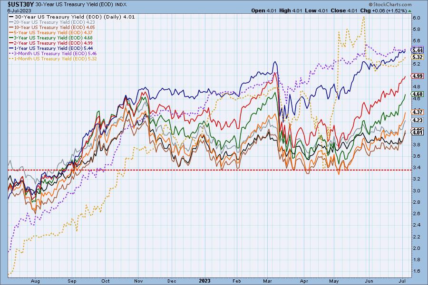Click the 4.99 price label tag
Image resolution: width=428 pixels, height=285 pixels.
[418, 76]
